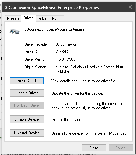
Task: Click the Driver Provider value 3Dconnexion
Action: [x=66, y=44]
